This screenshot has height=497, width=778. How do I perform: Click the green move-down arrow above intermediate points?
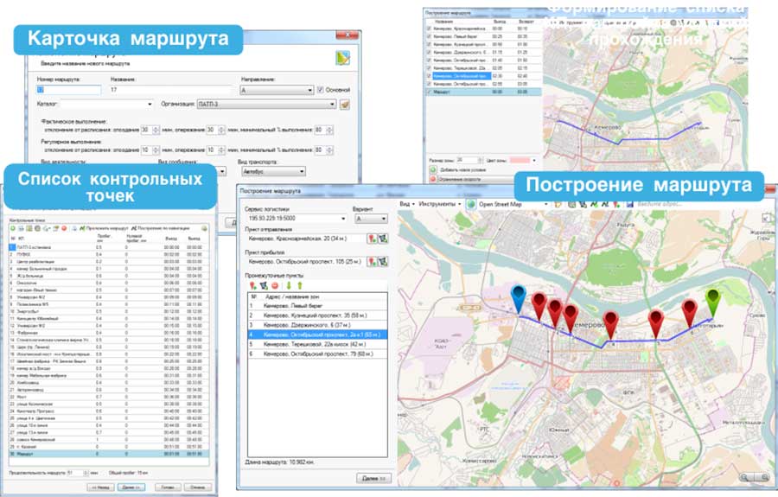[288, 284]
